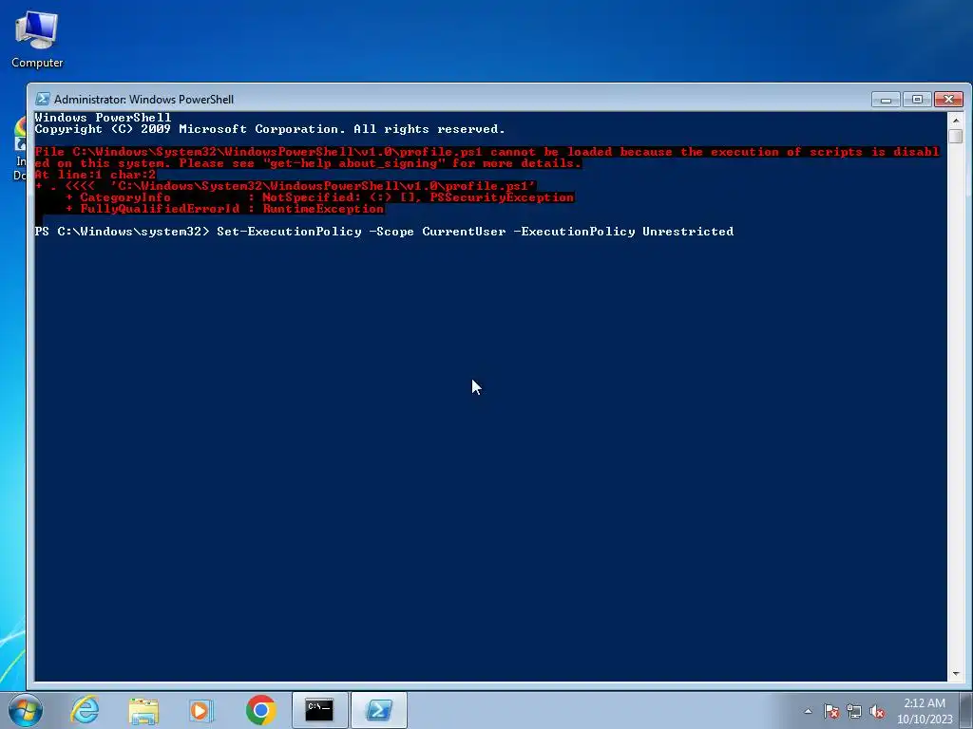Switch to Command Prompt taskbar button
The height and width of the screenshot is (729, 973).
coord(320,710)
